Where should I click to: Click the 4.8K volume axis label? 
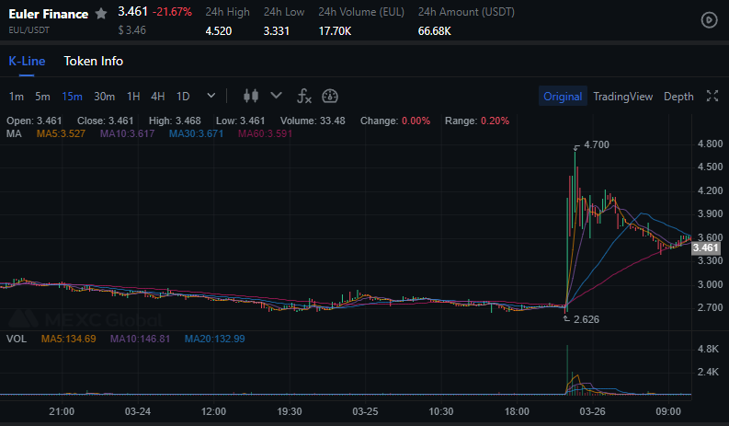[708, 349]
